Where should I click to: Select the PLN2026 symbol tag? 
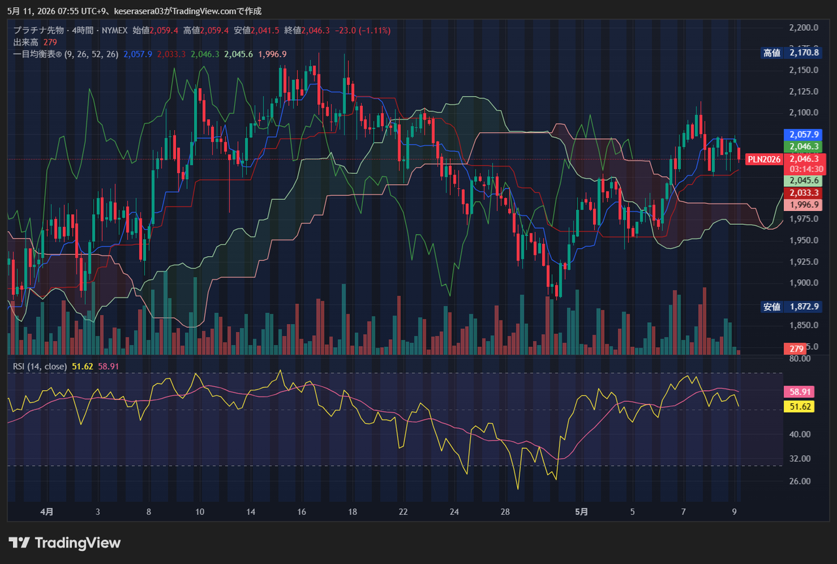point(764,159)
